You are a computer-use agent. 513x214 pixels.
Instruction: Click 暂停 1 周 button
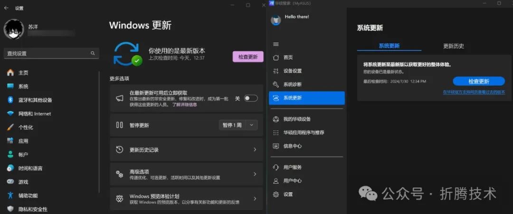click(232, 125)
